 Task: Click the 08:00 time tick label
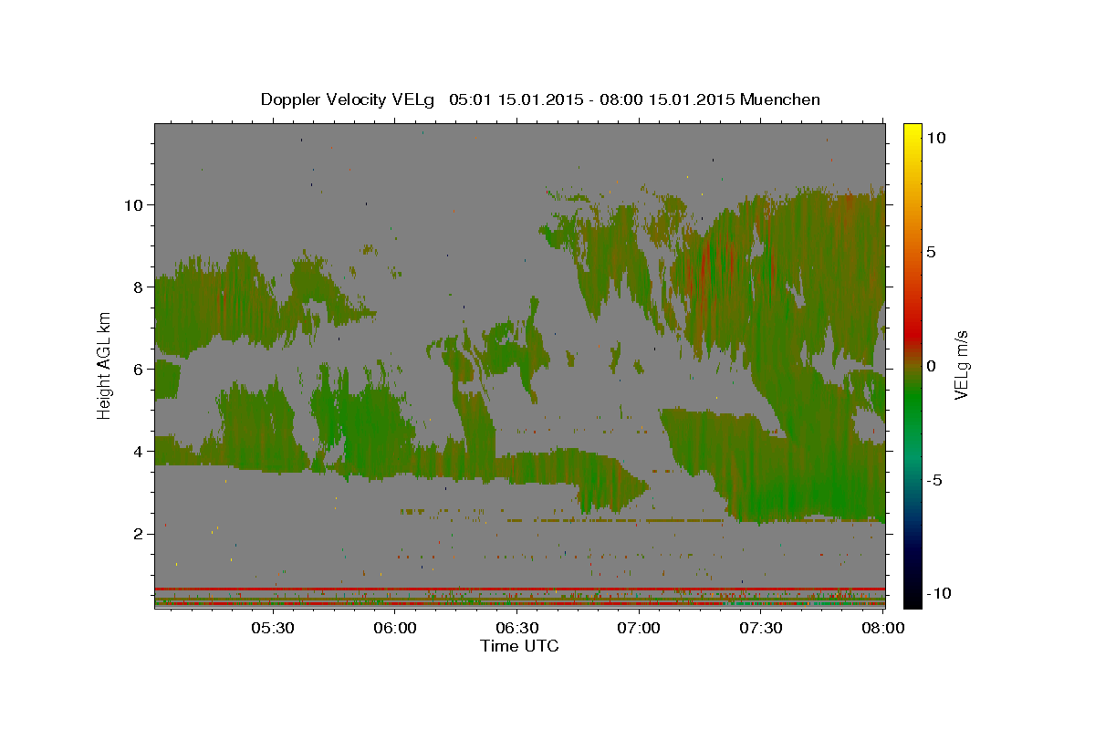[881, 628]
